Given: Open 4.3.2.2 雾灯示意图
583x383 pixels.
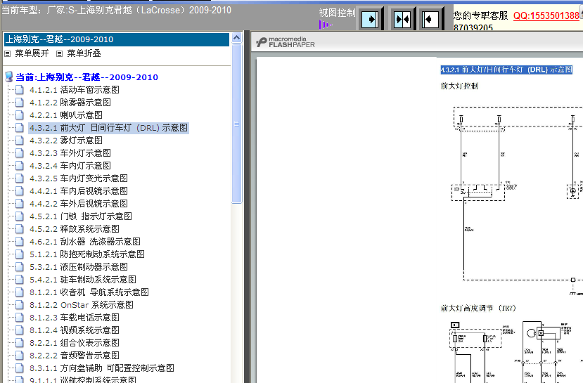Looking at the screenshot, I should [66, 140].
